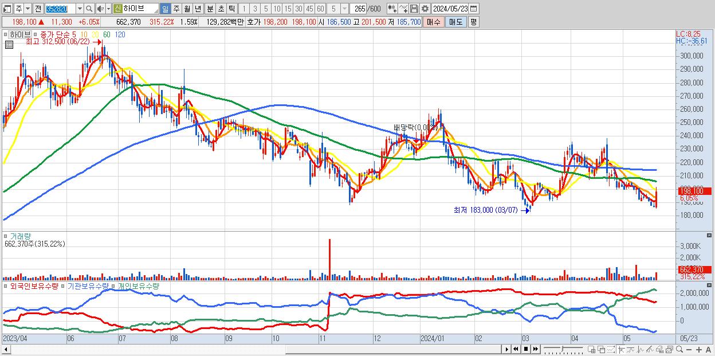Toggle the 개인보유수량 series marker
Image resolution: width=715 pixels, height=356 pixels.
[x=113, y=285]
